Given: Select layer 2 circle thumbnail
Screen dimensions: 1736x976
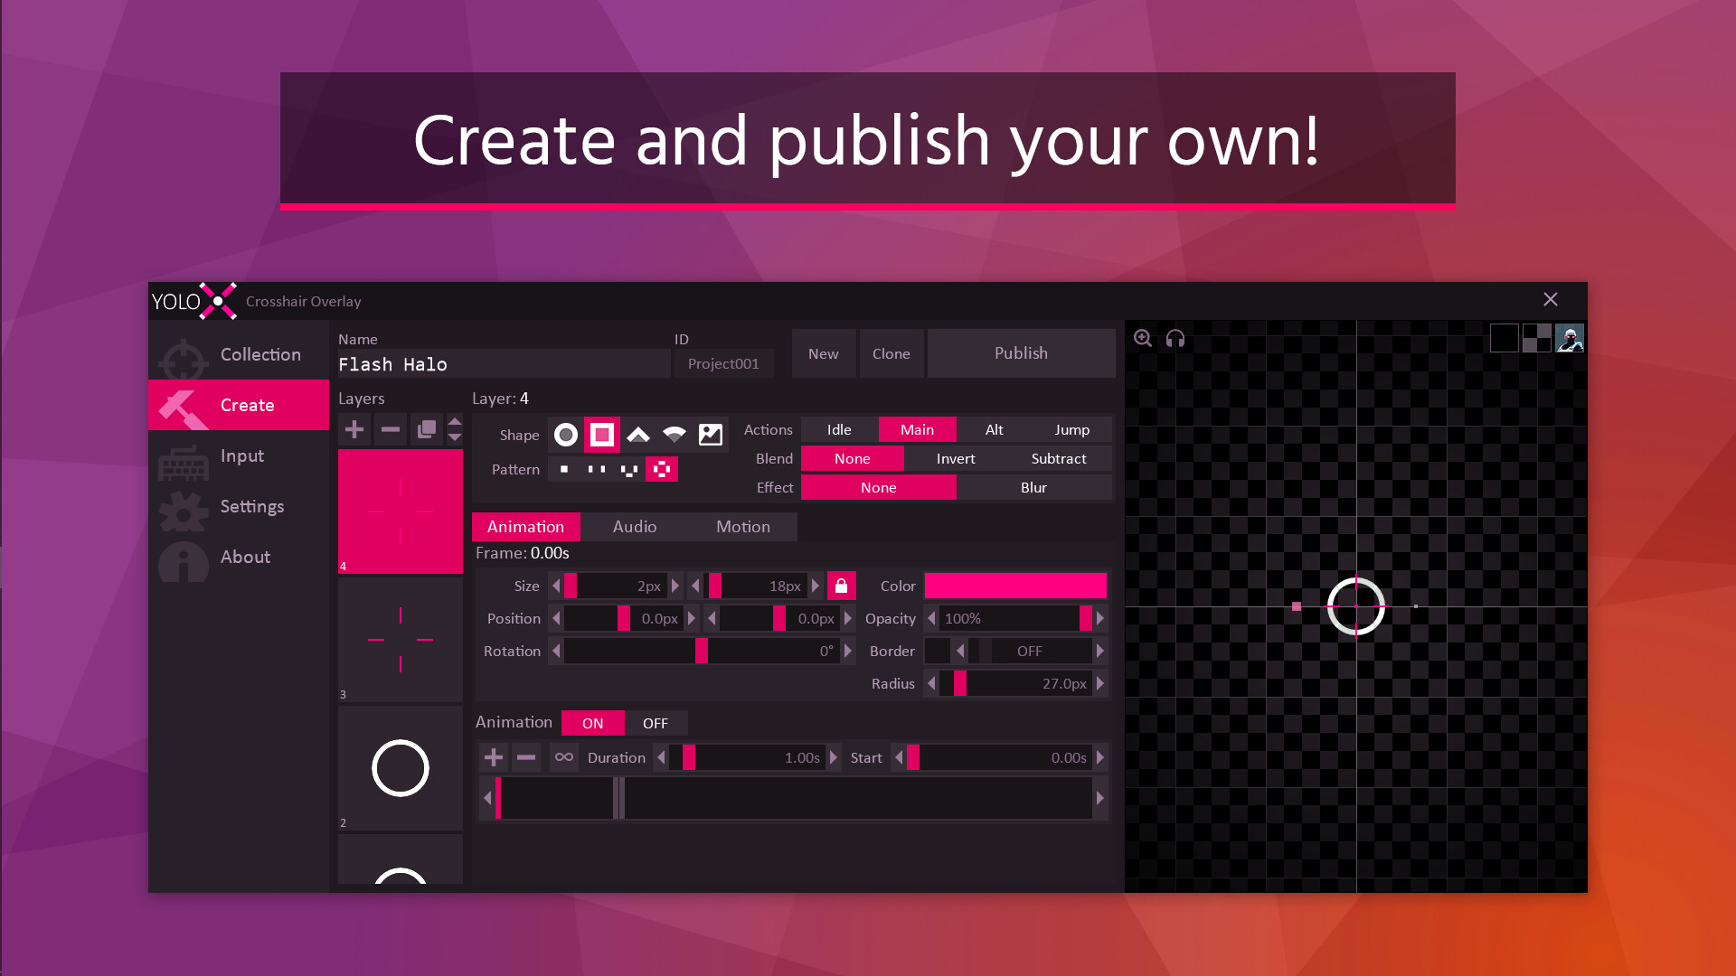Looking at the screenshot, I should point(400,768).
